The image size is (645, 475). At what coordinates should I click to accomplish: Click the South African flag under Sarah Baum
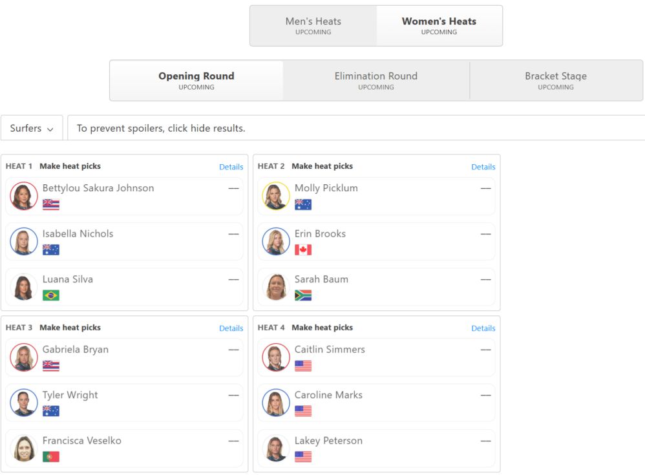[x=303, y=295]
